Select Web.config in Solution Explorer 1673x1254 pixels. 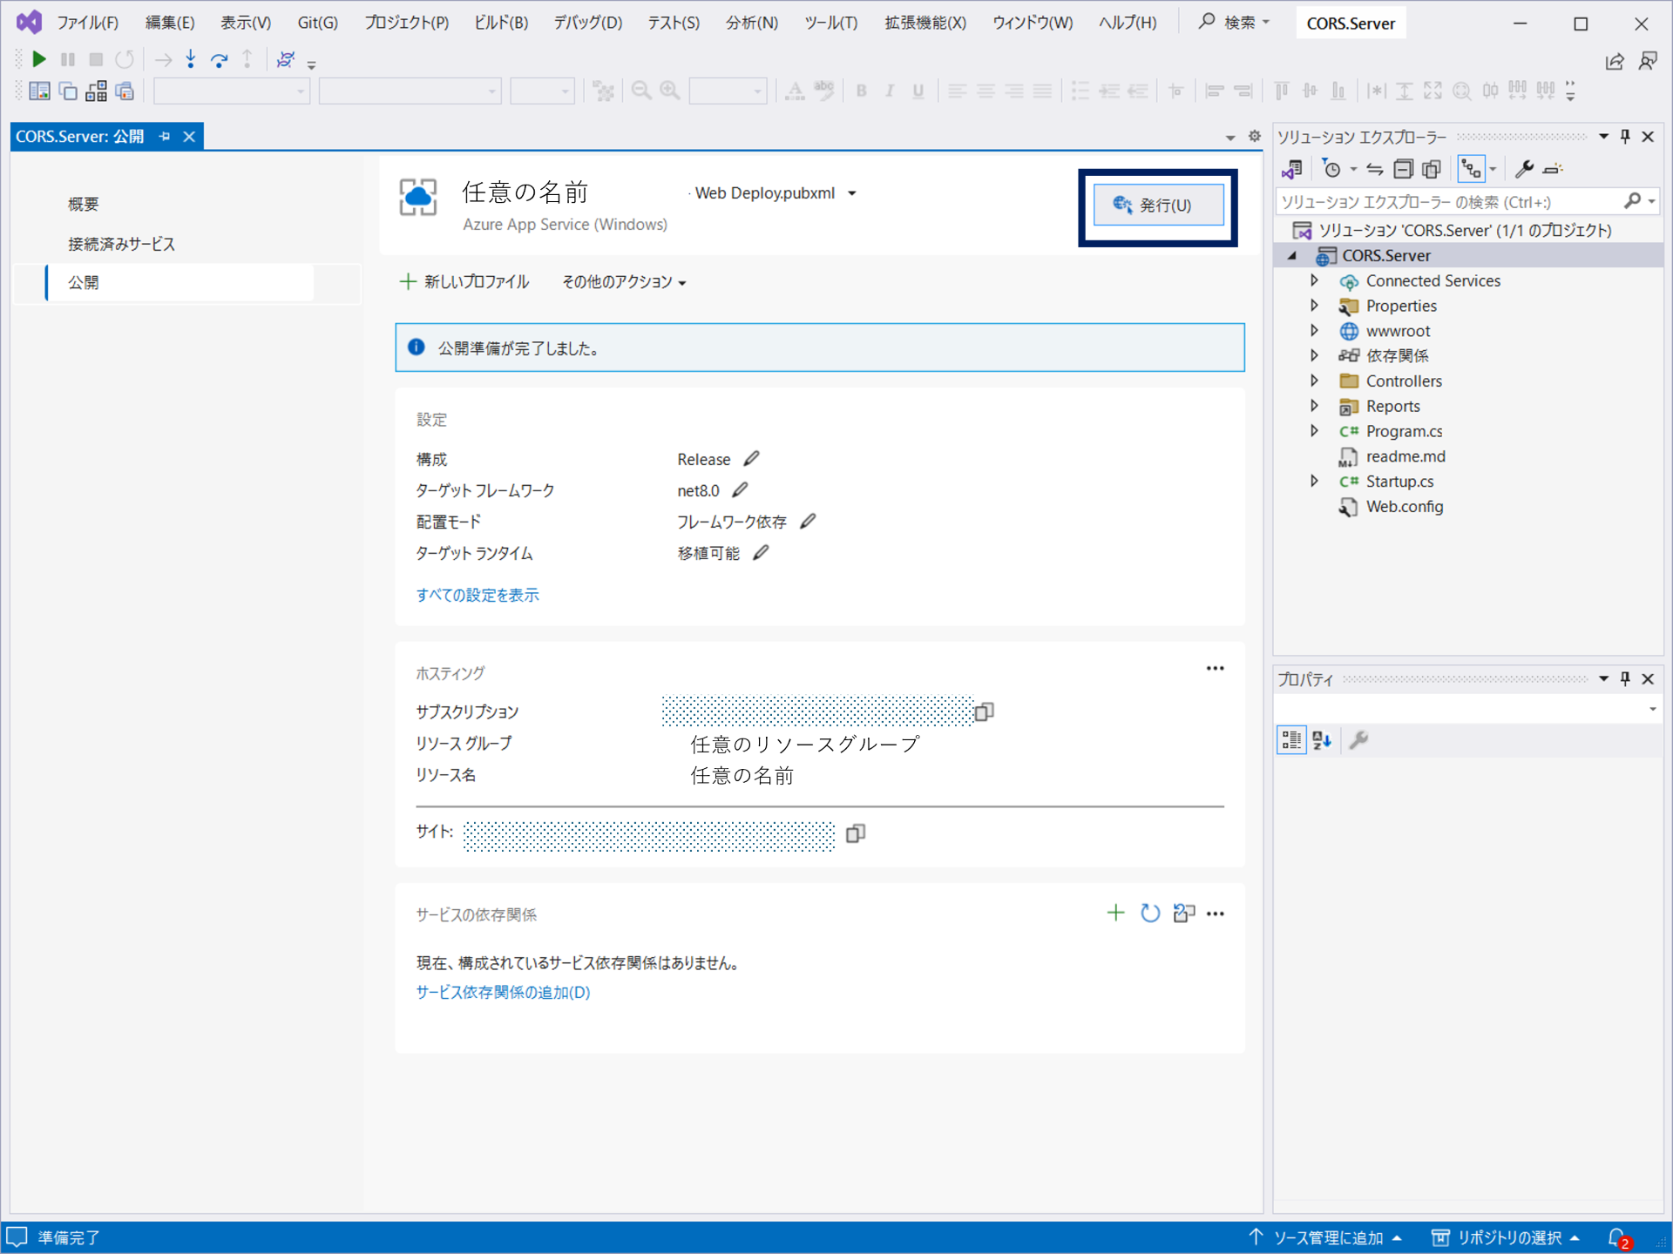(1404, 507)
